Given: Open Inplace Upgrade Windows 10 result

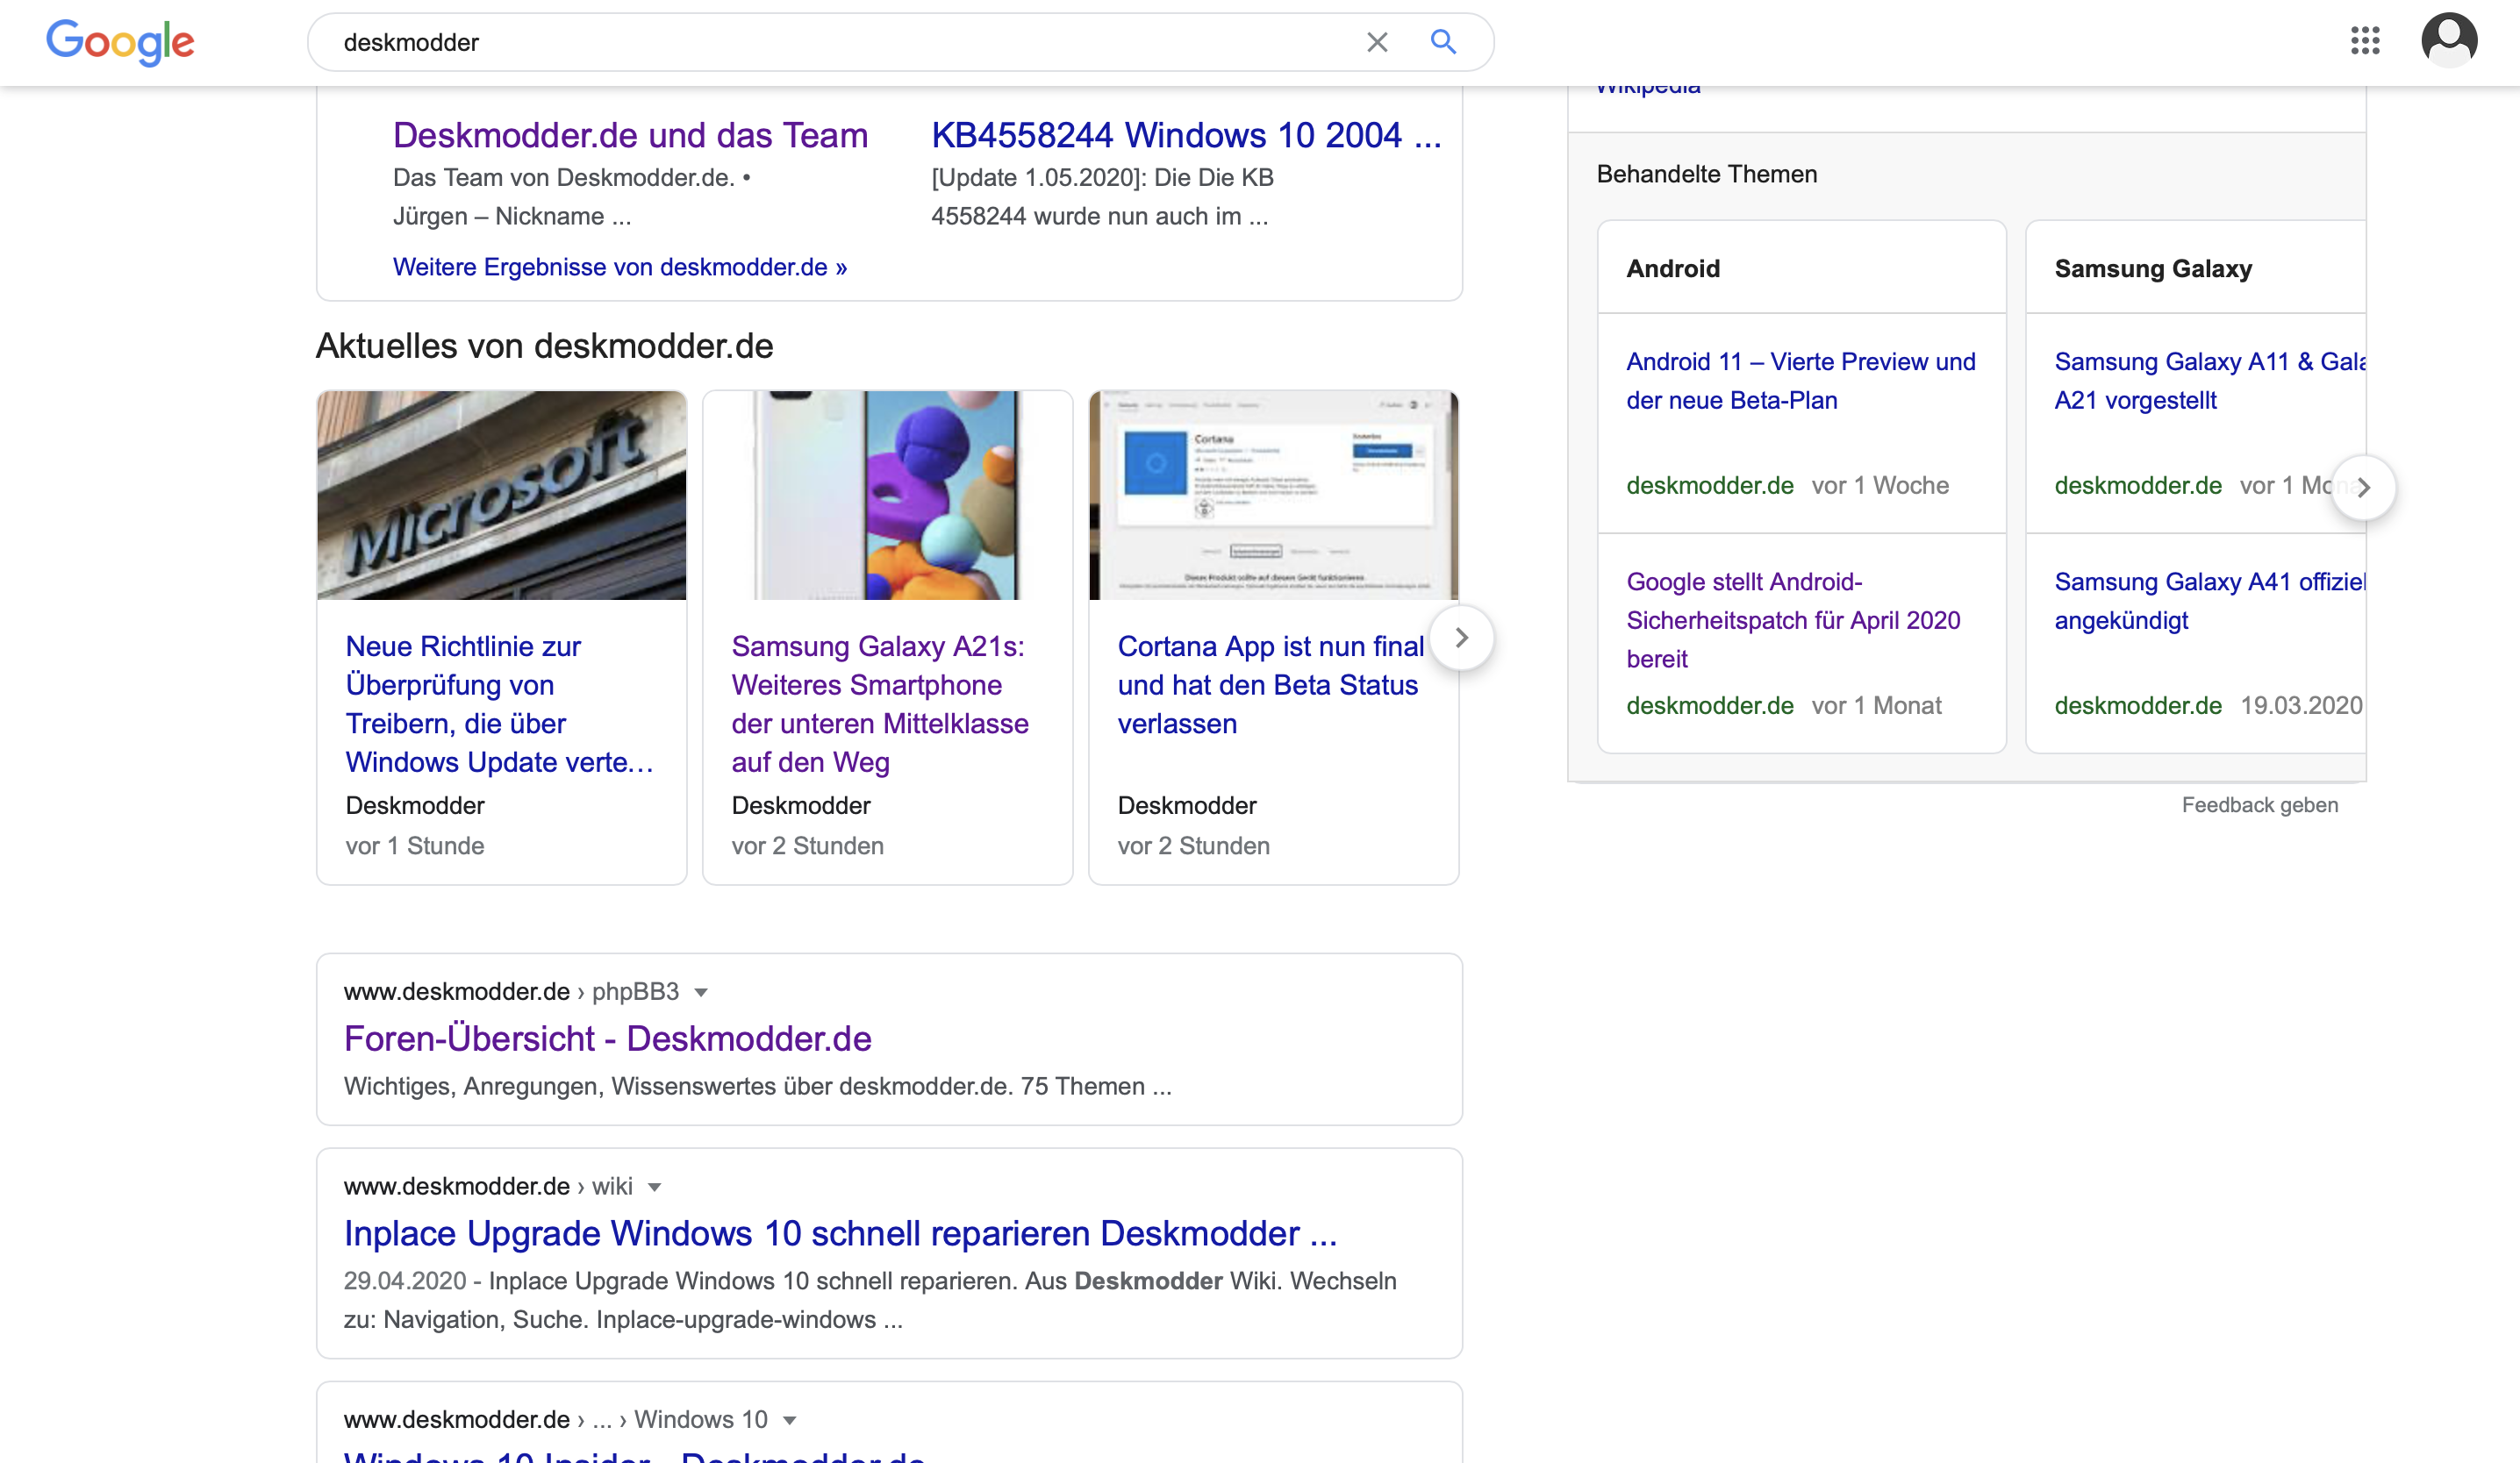Looking at the screenshot, I should [x=840, y=1234].
